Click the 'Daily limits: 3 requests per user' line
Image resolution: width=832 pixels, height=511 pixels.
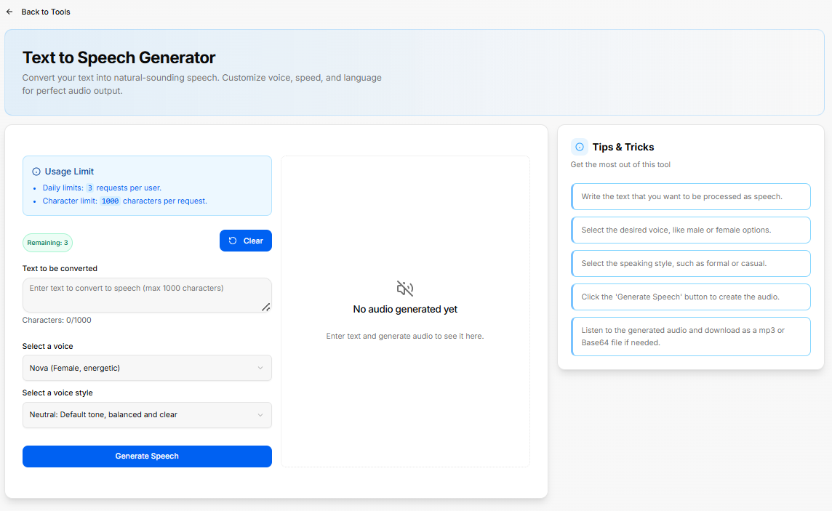click(102, 188)
